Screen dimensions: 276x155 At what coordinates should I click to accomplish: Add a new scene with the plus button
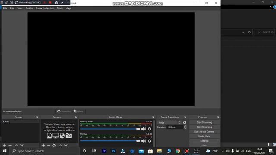(5, 146)
